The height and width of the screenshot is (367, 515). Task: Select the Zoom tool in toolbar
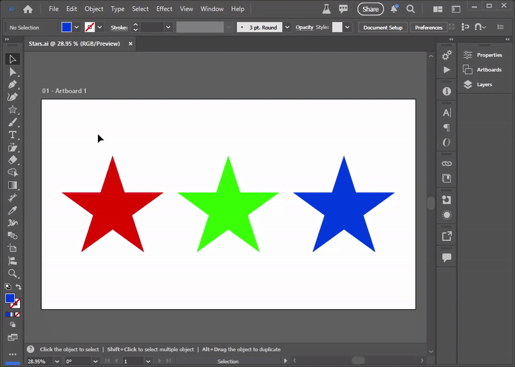[x=12, y=273]
